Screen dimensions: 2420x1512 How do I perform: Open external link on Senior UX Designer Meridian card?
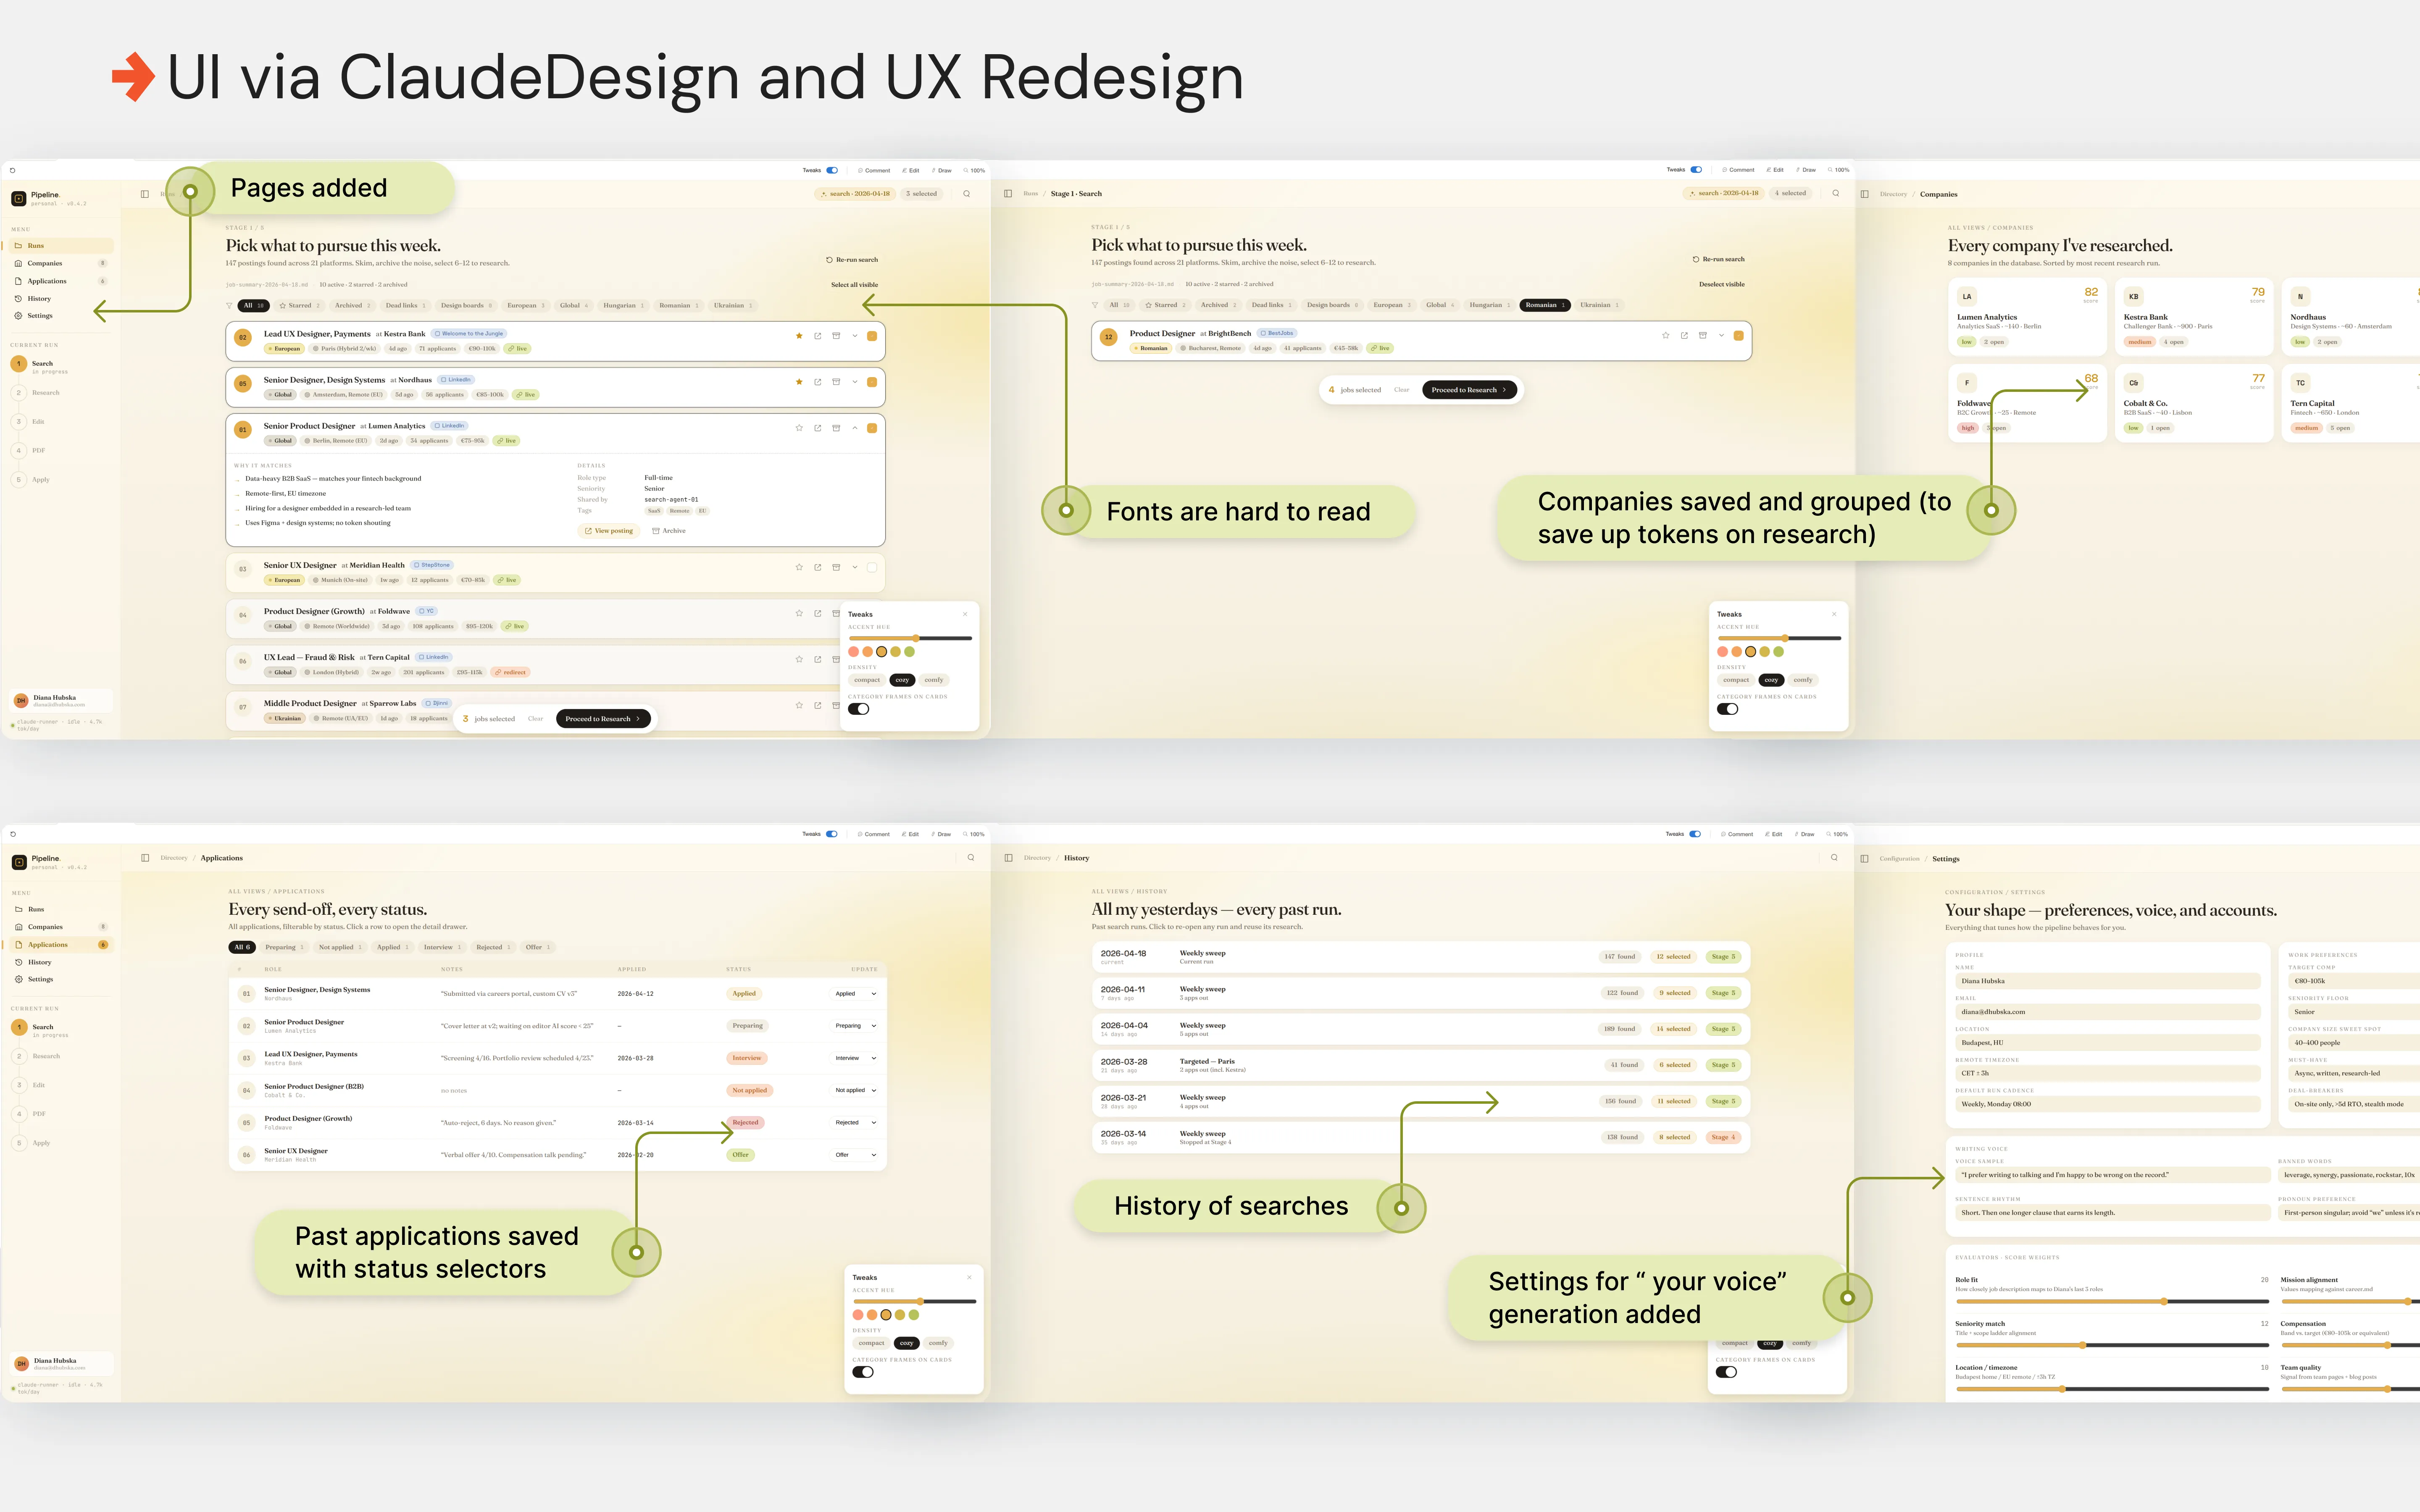click(x=817, y=567)
